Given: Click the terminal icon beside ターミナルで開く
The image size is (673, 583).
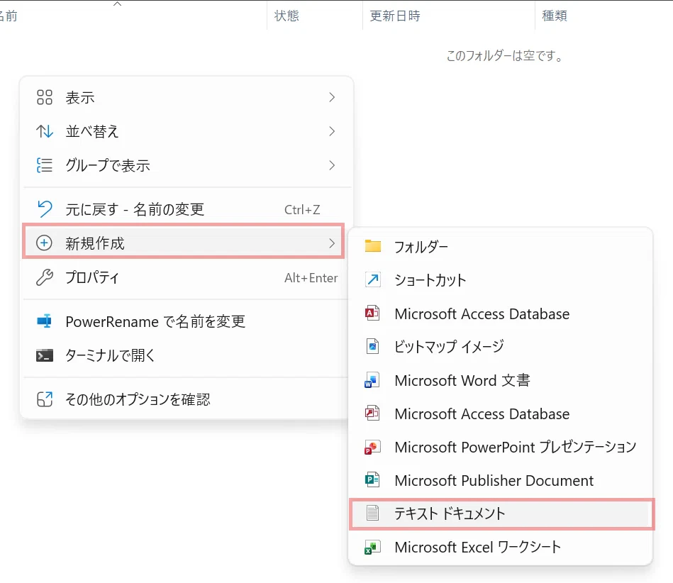Looking at the screenshot, I should [44, 355].
